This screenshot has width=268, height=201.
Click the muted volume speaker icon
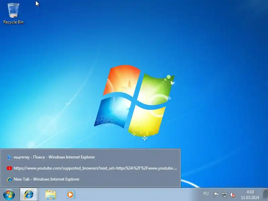(x=232, y=195)
